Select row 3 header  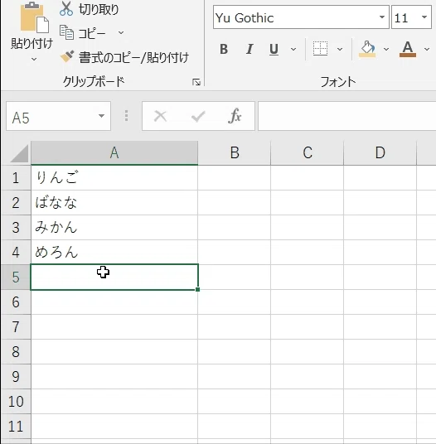click(16, 228)
